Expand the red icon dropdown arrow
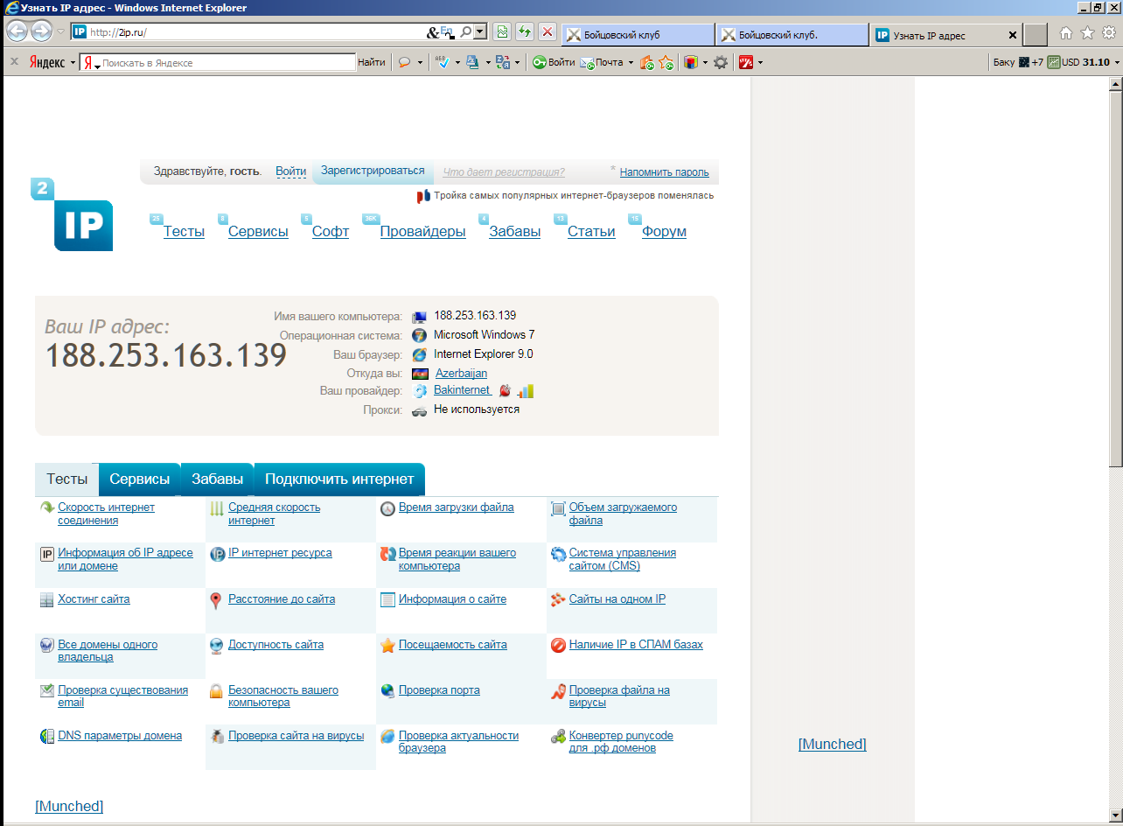 tap(760, 63)
